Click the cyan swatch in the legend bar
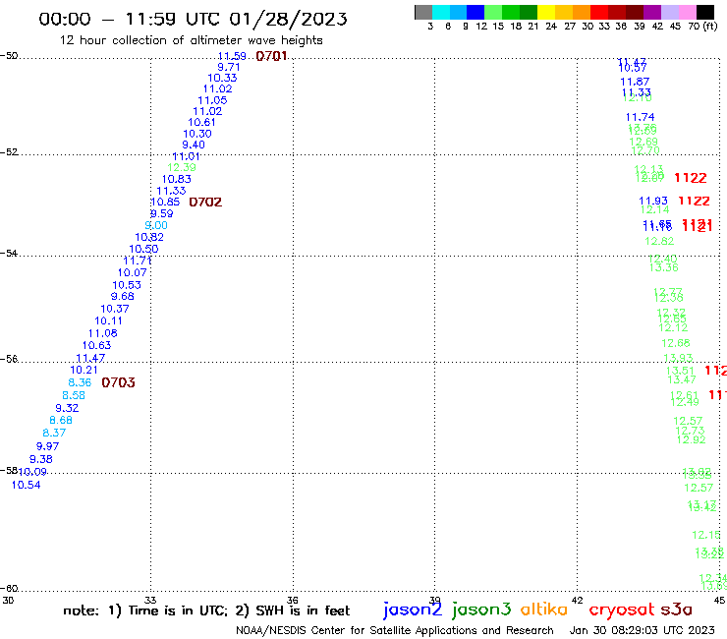 [x=441, y=12]
